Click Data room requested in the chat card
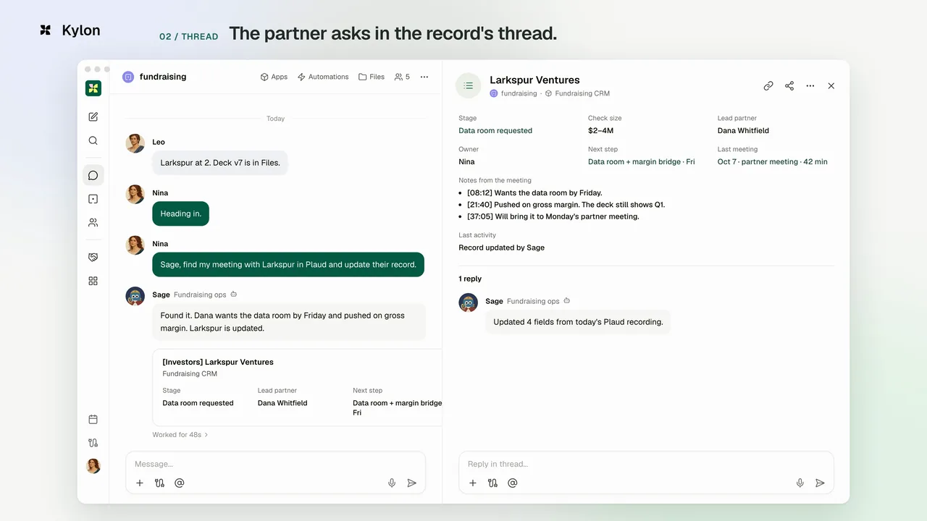Image resolution: width=927 pixels, height=521 pixels. click(x=198, y=403)
